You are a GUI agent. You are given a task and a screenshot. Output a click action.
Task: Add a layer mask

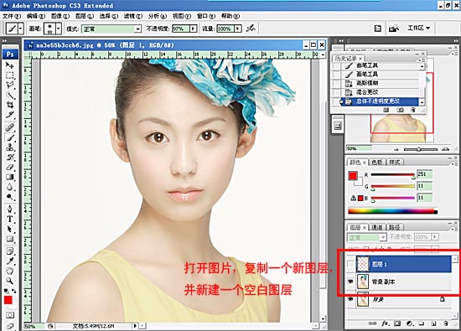coord(397,323)
